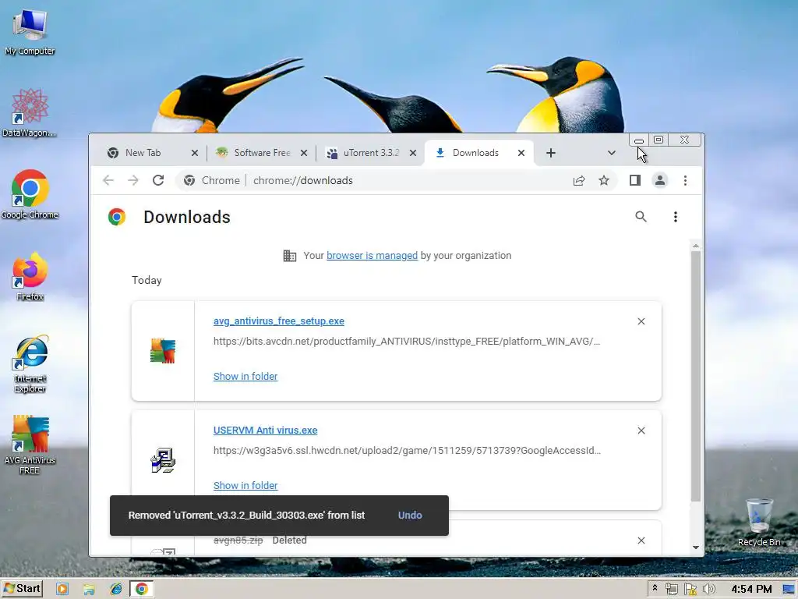Select 'Today' date heading text

147,280
